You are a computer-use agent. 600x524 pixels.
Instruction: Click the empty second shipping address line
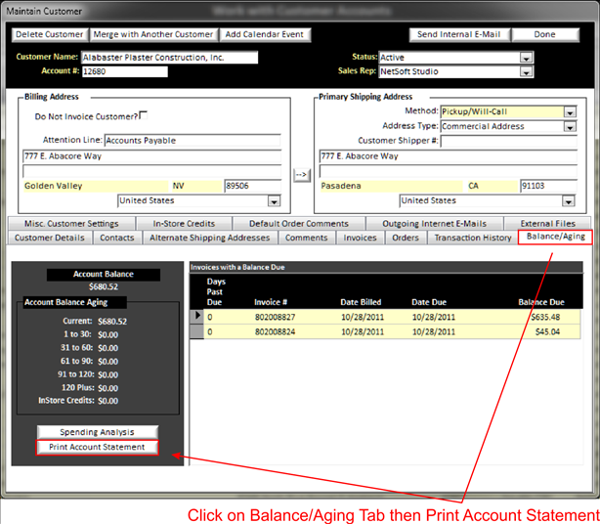449,171
